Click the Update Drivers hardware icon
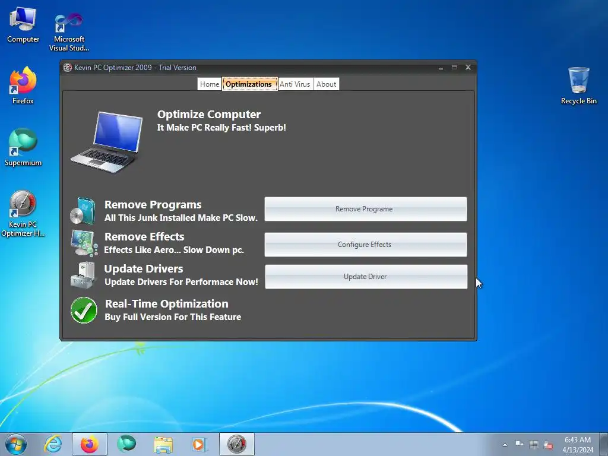 (x=83, y=275)
